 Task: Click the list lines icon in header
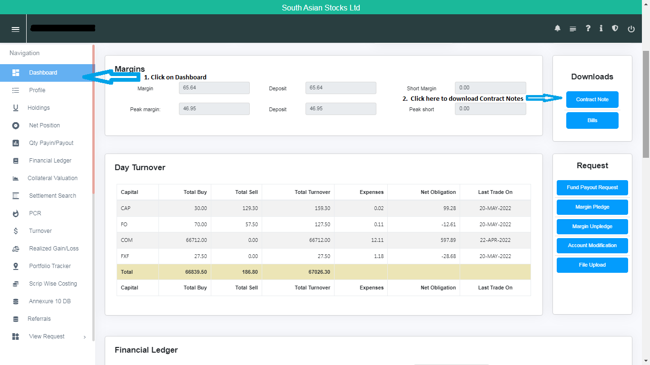pos(573,29)
